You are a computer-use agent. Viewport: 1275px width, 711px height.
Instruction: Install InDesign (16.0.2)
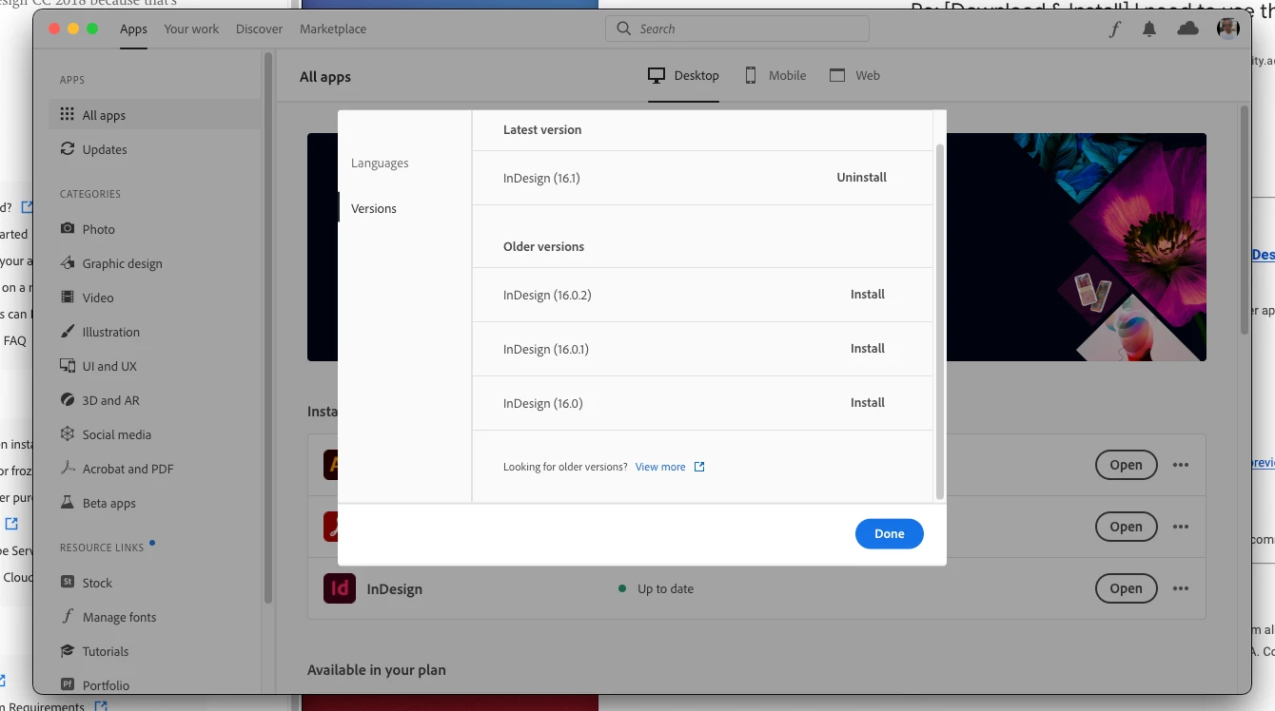click(868, 294)
